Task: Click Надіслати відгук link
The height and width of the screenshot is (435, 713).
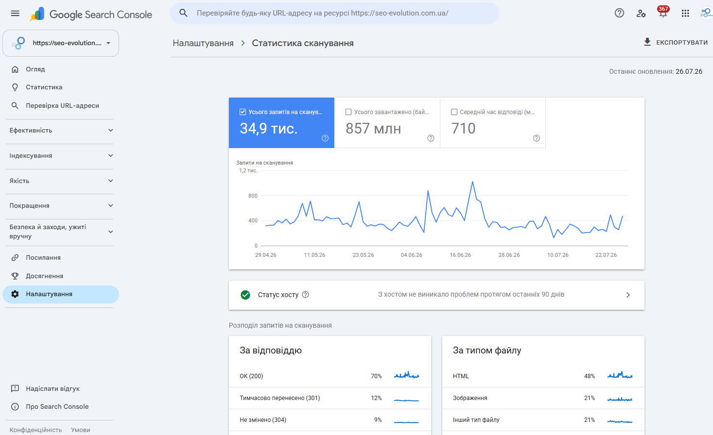Action: (x=52, y=388)
